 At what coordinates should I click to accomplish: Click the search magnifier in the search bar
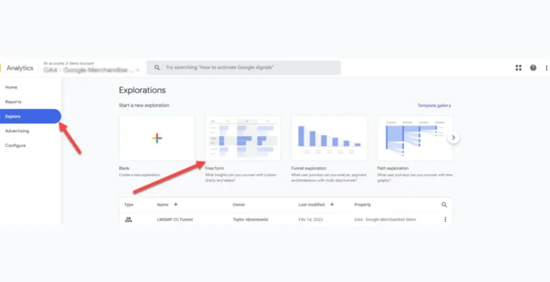pos(157,68)
